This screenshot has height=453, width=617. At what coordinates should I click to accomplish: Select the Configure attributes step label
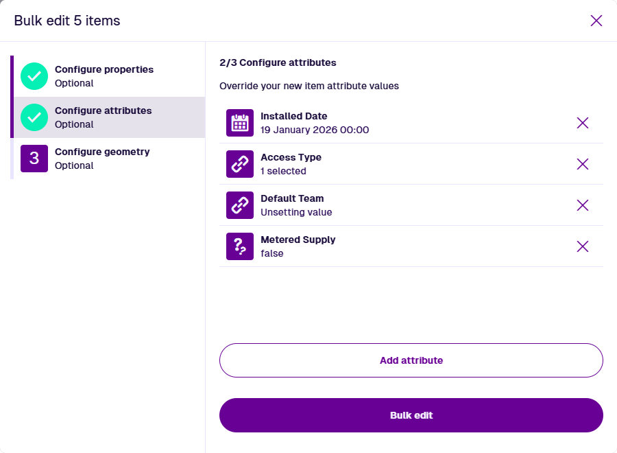point(104,111)
